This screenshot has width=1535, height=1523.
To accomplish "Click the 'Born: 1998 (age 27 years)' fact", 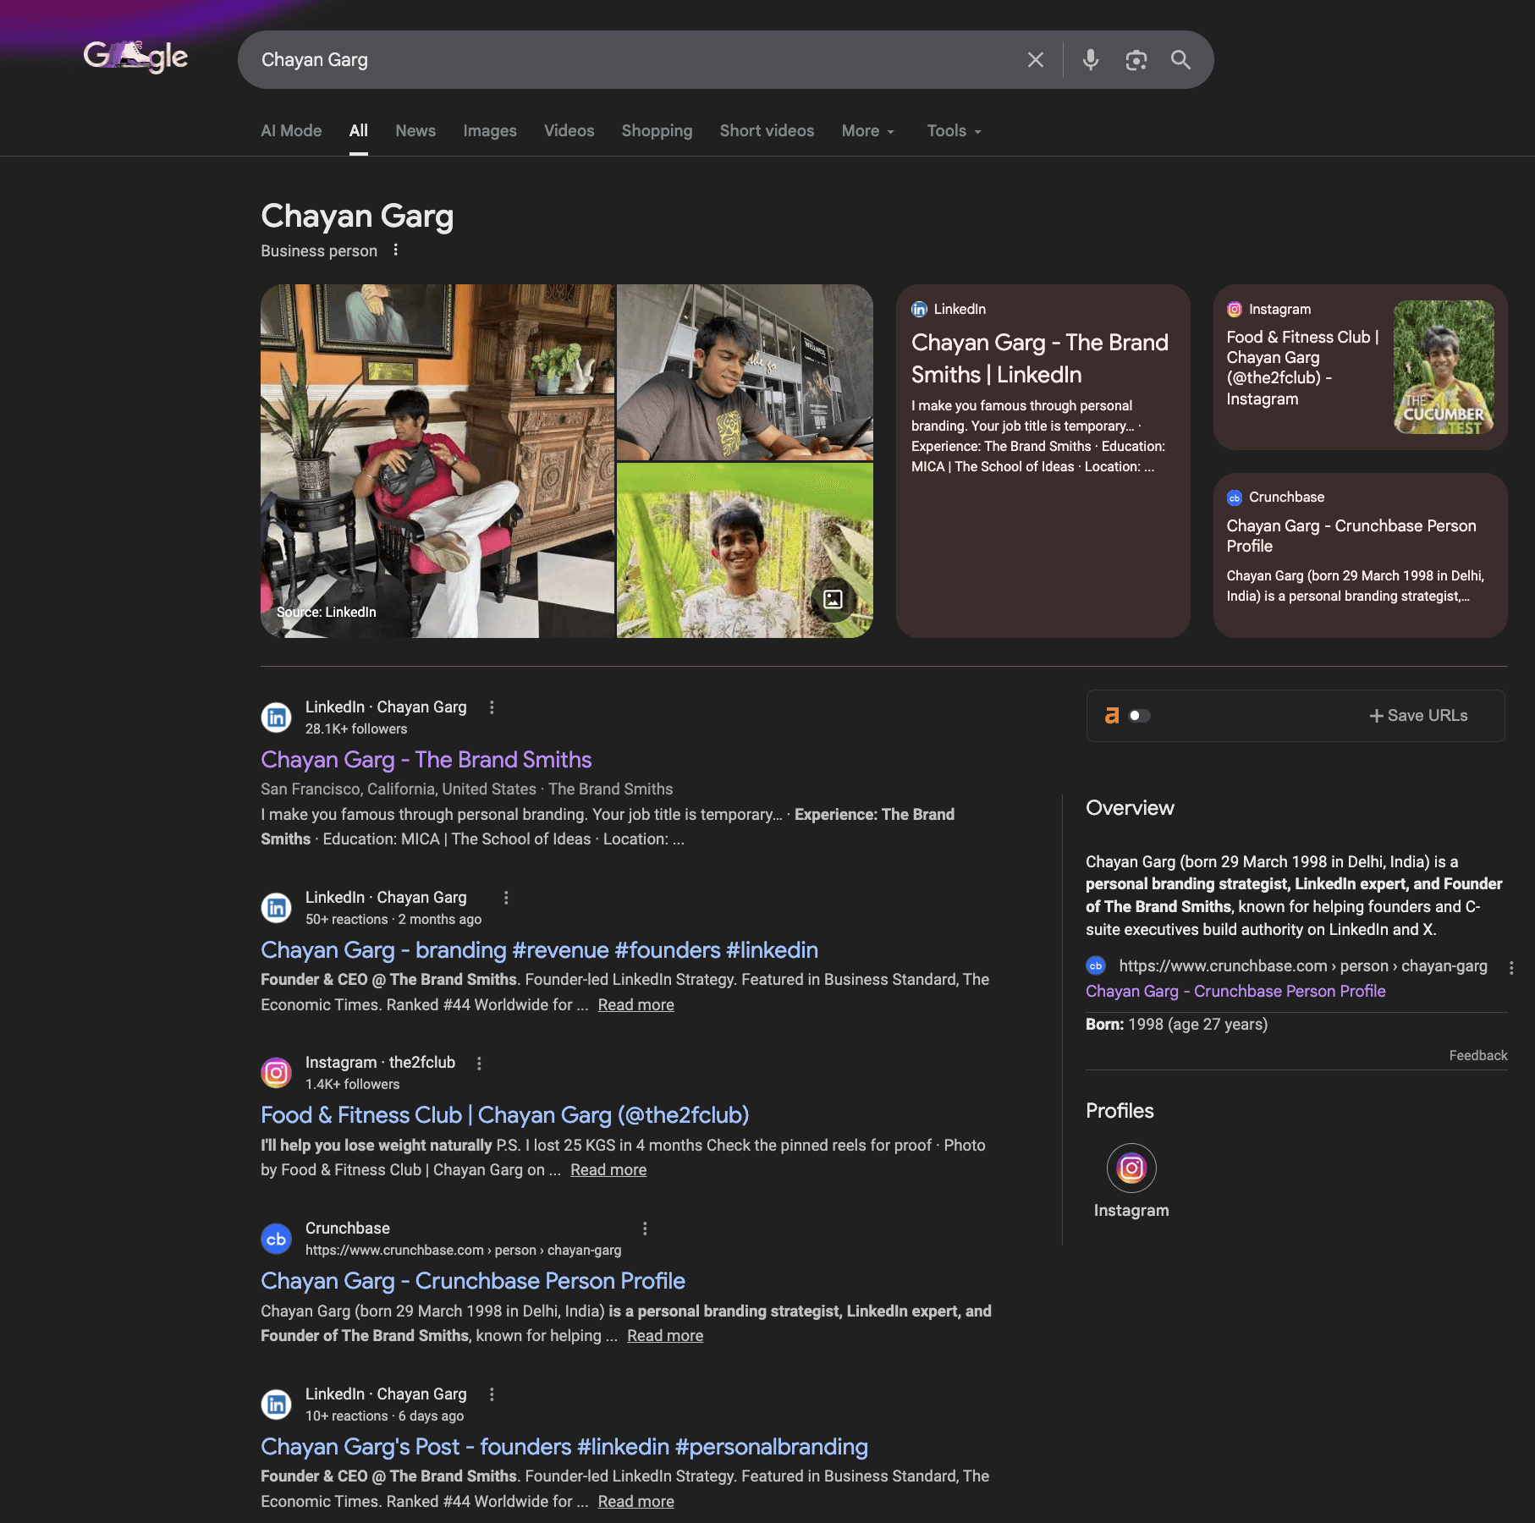I will (x=1176, y=1025).
